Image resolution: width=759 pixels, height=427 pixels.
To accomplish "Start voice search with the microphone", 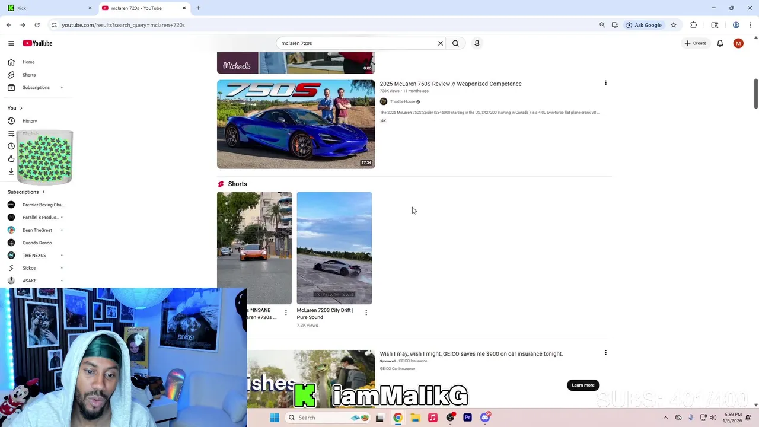I will [x=477, y=43].
